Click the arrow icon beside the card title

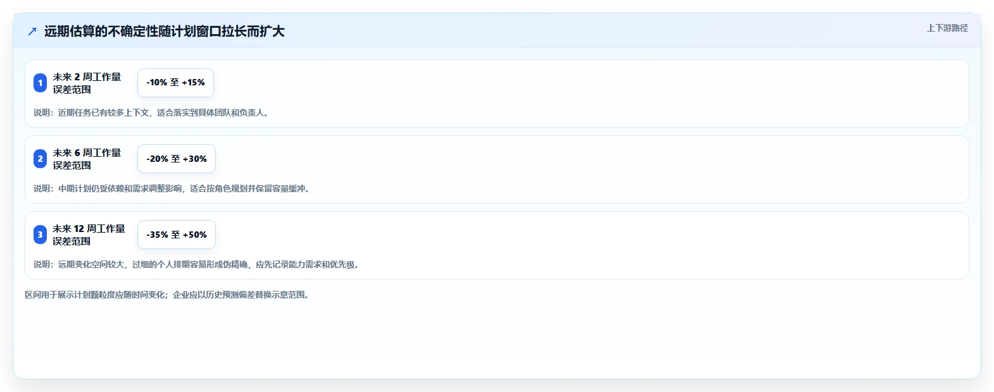pos(32,31)
